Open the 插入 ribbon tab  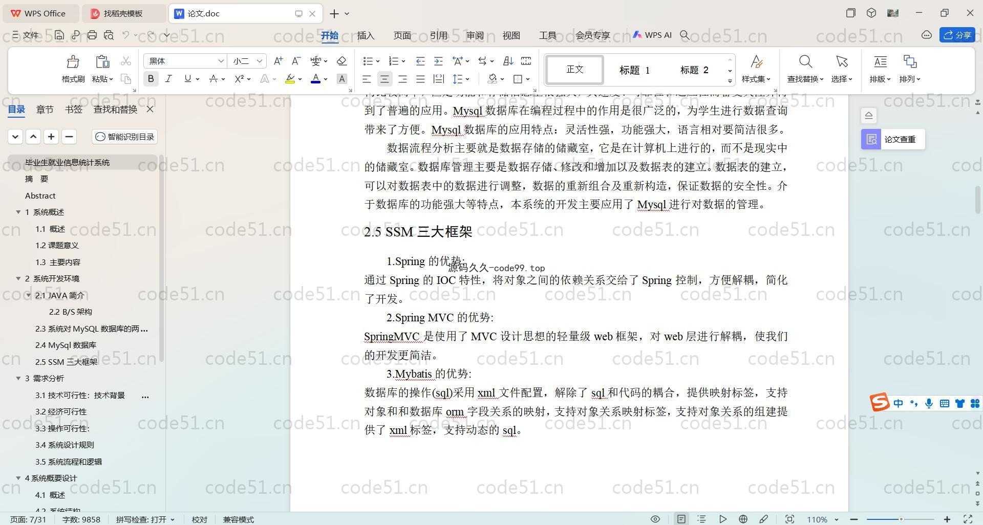pyautogui.click(x=366, y=35)
